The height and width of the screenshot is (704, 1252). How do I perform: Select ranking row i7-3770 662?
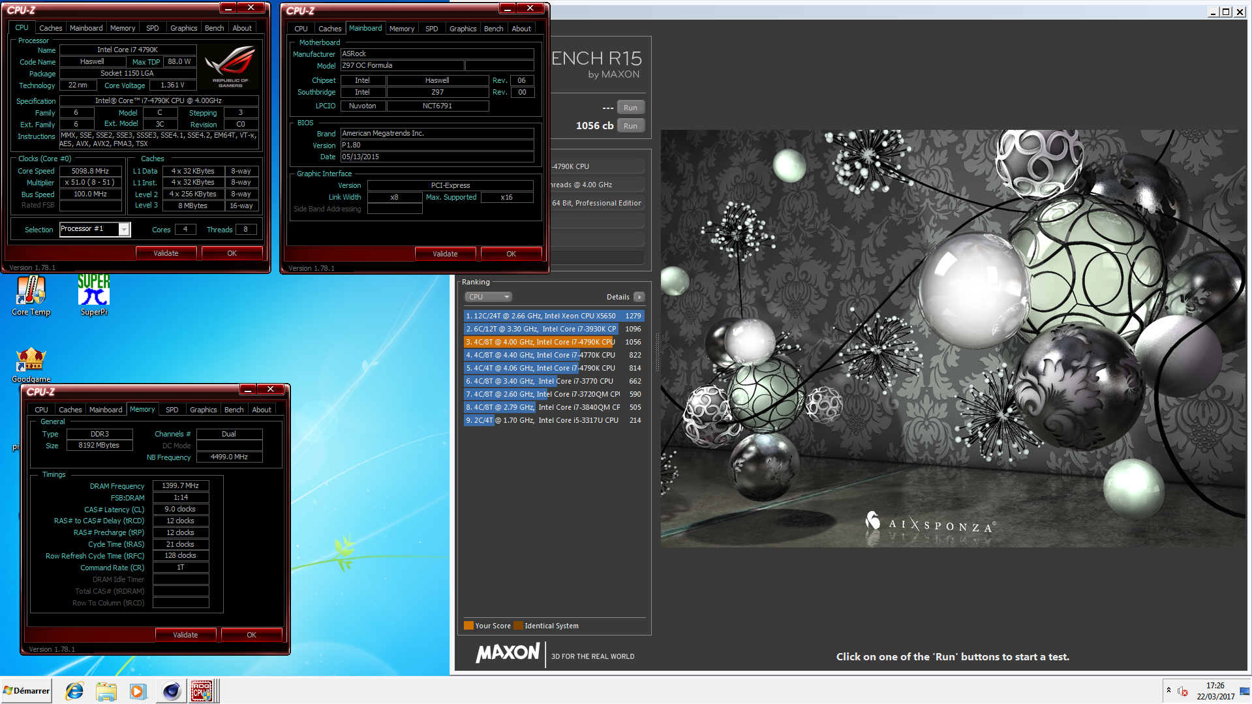pyautogui.click(x=554, y=381)
